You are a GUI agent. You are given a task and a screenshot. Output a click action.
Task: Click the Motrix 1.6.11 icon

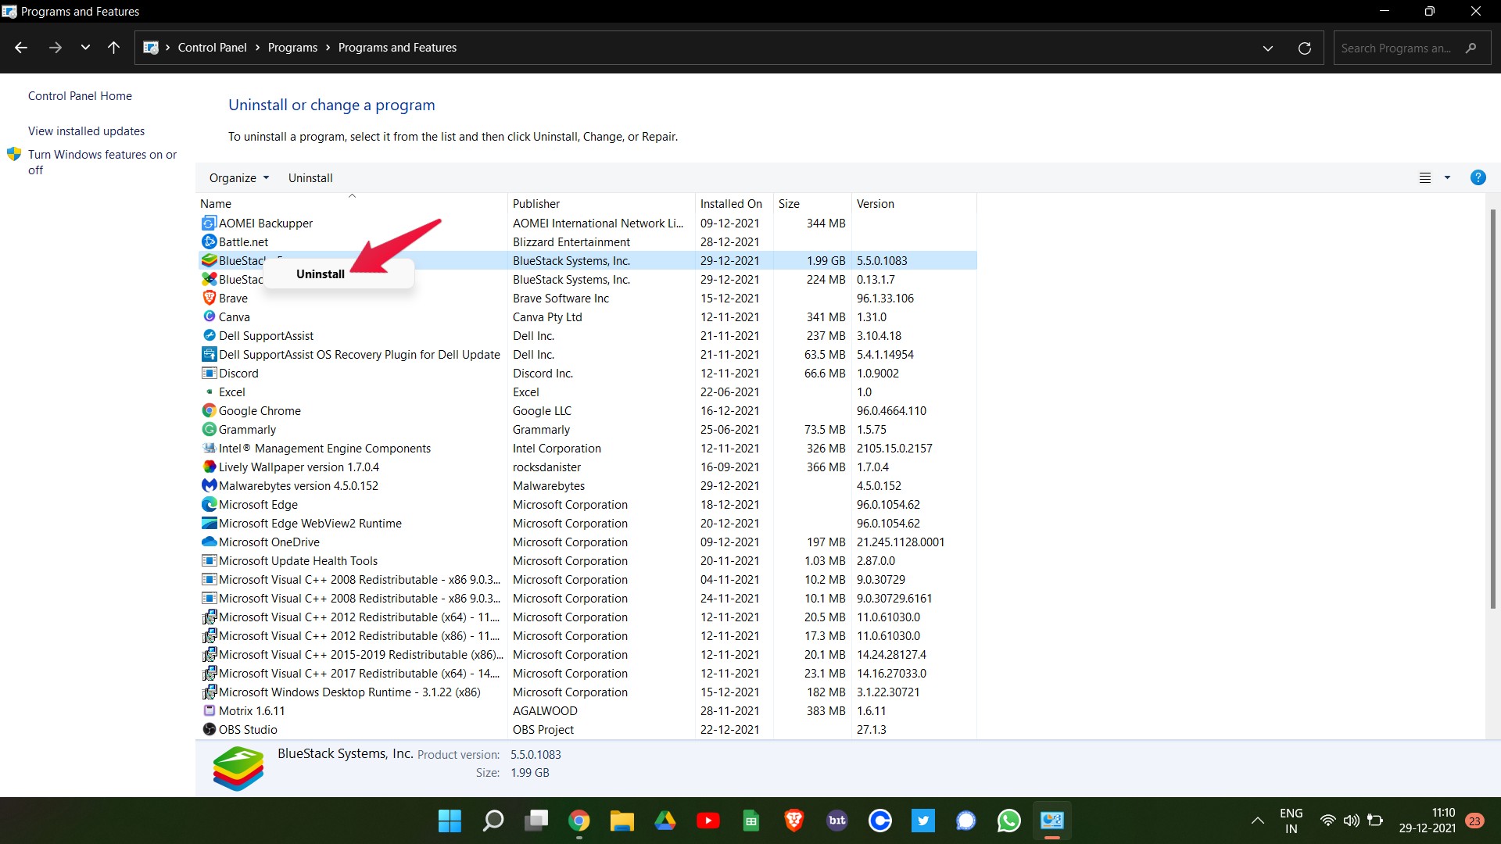coord(209,711)
